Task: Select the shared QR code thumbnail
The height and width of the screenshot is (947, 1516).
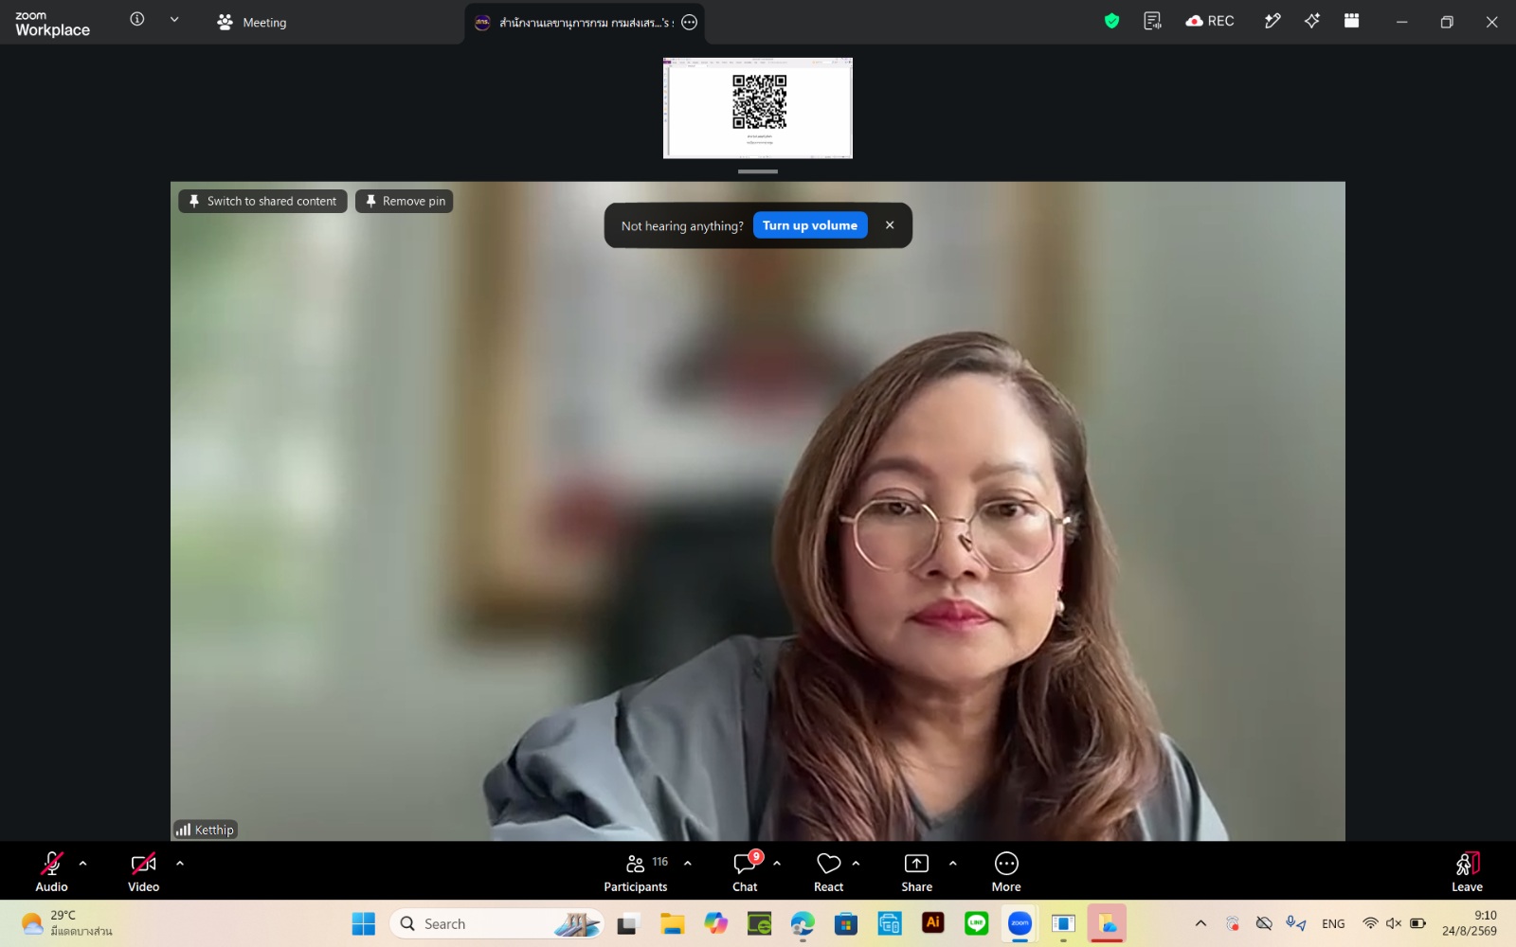Action: click(758, 108)
